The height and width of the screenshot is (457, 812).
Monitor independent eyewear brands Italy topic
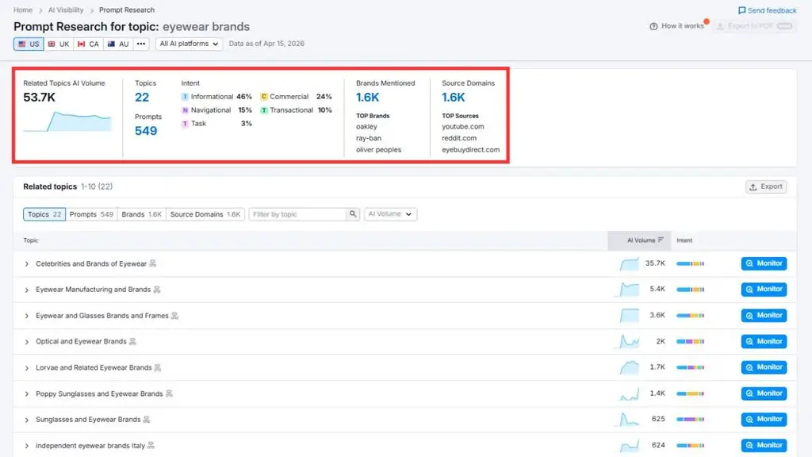(x=764, y=445)
